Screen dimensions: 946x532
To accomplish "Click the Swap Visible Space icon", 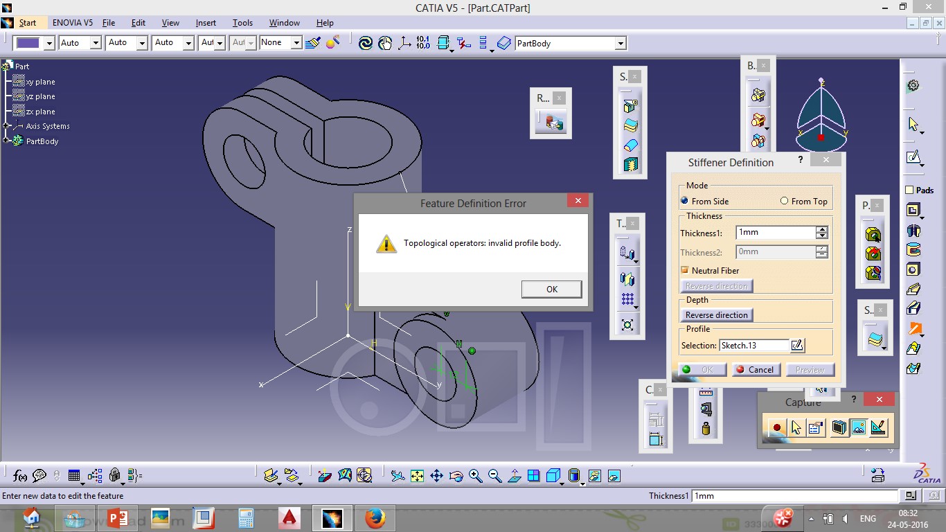I will pos(614,475).
